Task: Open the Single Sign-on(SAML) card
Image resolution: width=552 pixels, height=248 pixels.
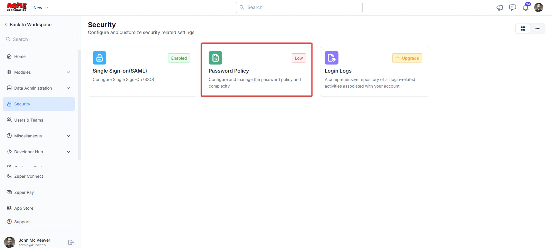Action: point(142,71)
